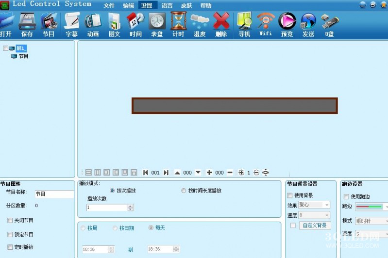Click the plus icon before second 000
Viewport: 388px width, 258px height.
click(x=209, y=173)
